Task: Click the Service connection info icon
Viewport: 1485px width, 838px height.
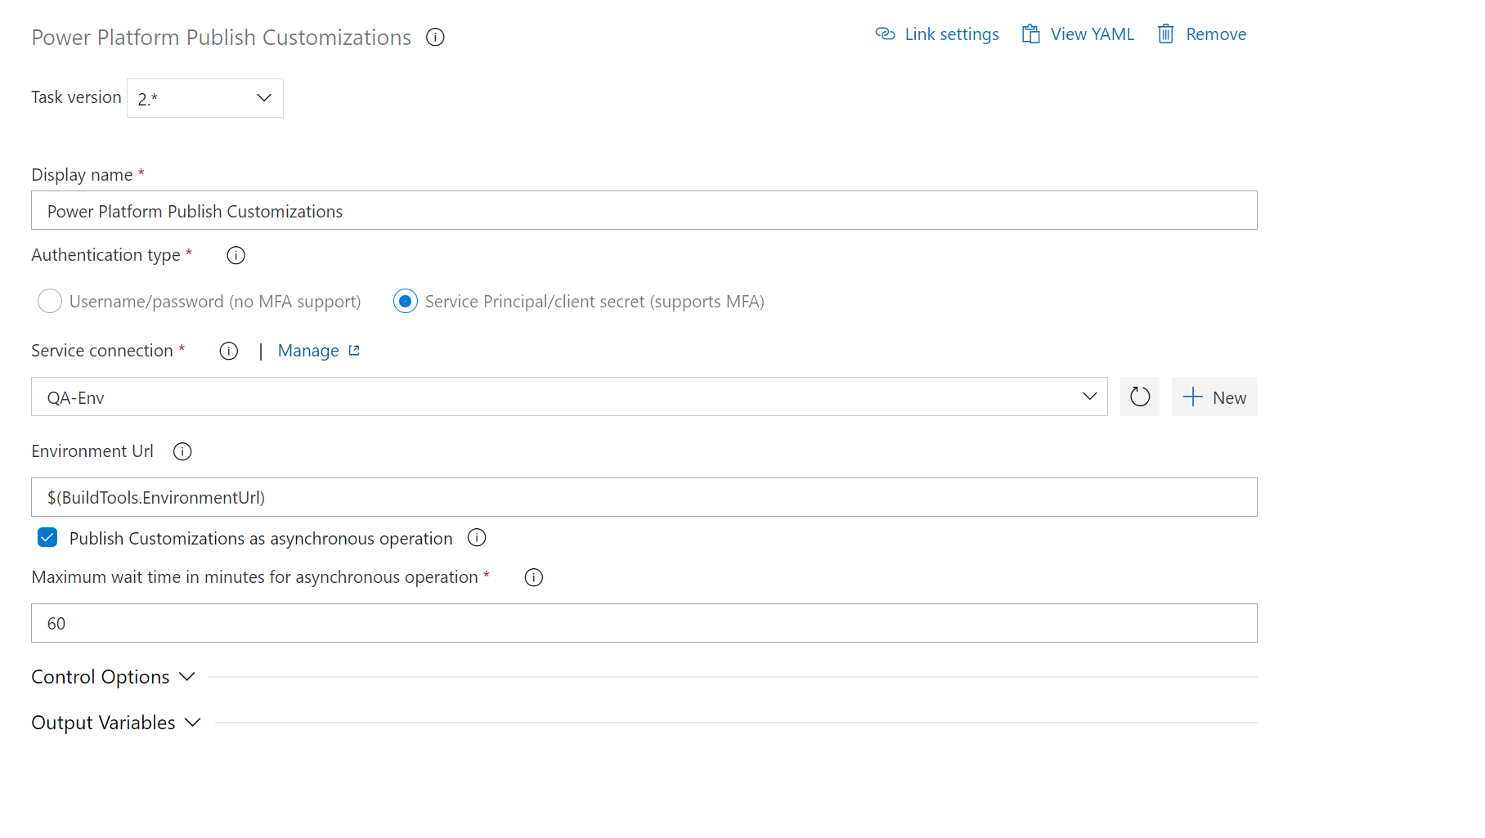Action: (227, 351)
